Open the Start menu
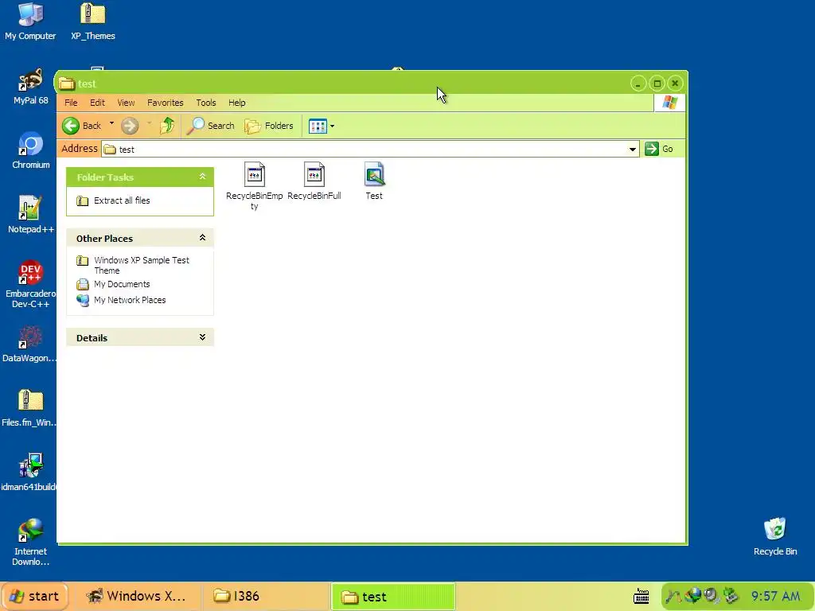Image resolution: width=815 pixels, height=611 pixels. [34, 596]
